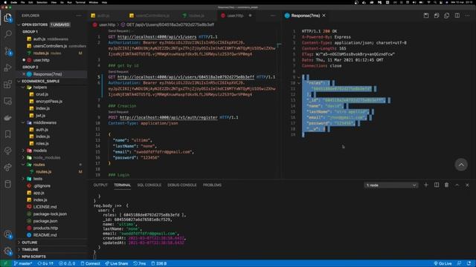Open the Live Share activity bar icon
This screenshot has height=267, width=476.
point(8,167)
